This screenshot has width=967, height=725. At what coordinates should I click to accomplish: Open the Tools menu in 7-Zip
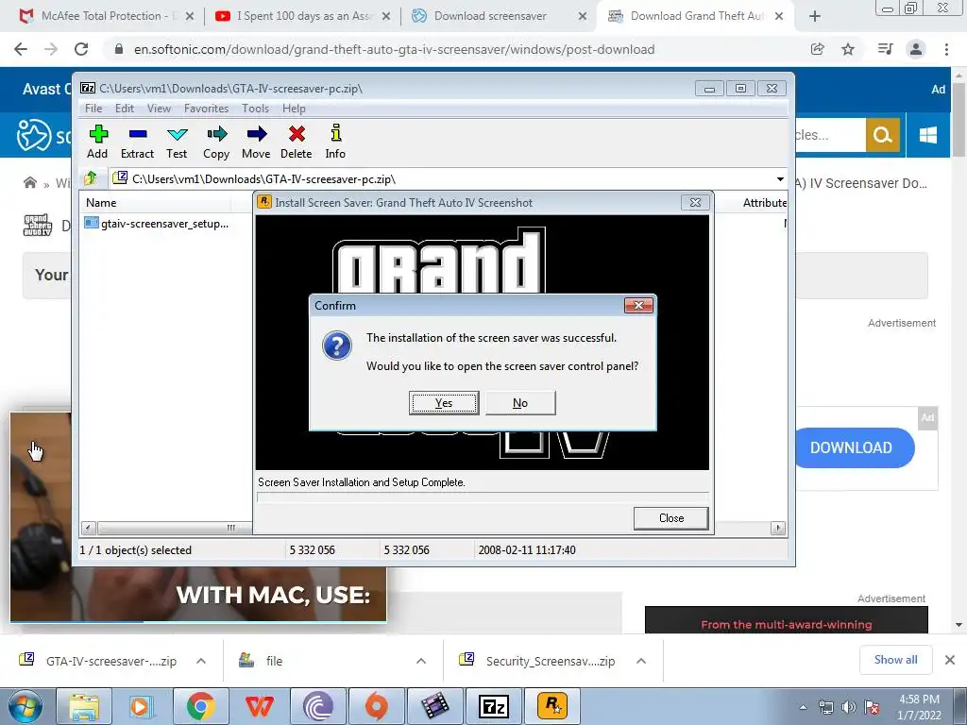[x=255, y=109]
